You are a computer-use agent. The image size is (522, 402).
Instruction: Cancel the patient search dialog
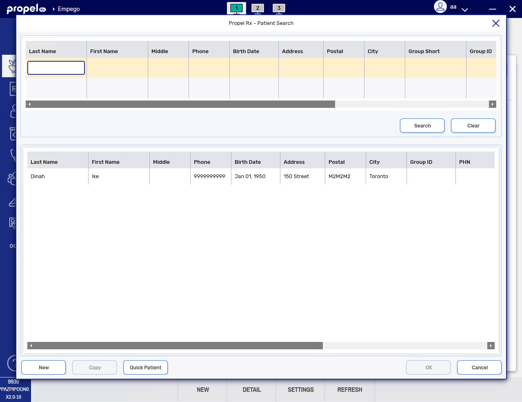479,367
